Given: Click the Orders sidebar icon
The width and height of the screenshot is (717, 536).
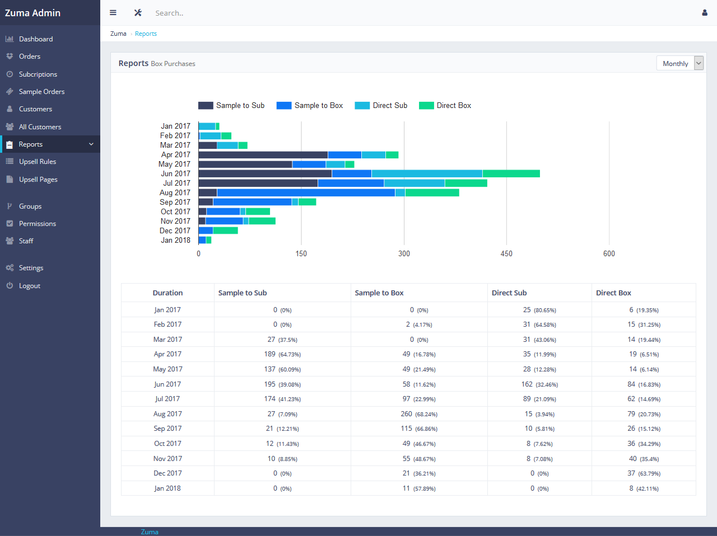Looking at the screenshot, I should 10,57.
